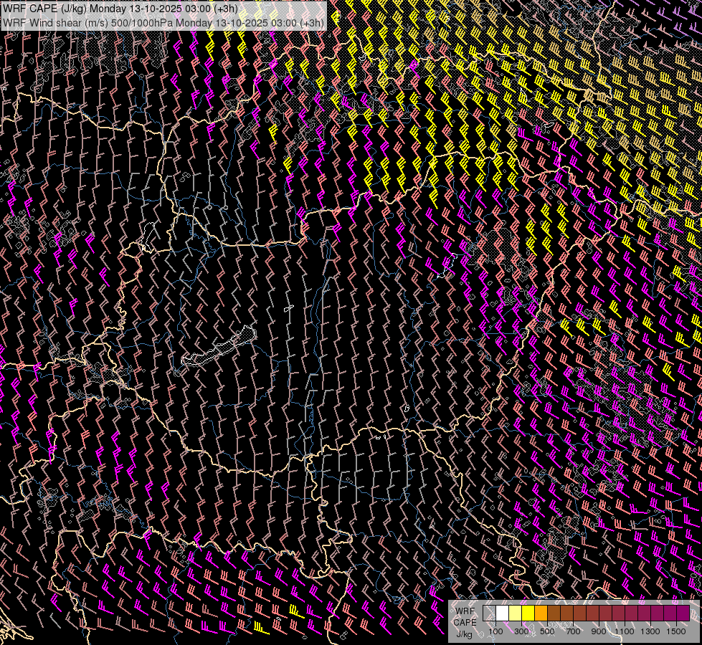Click the 1300 legend value label
Viewport: 702px width, 645px height.
point(650,631)
